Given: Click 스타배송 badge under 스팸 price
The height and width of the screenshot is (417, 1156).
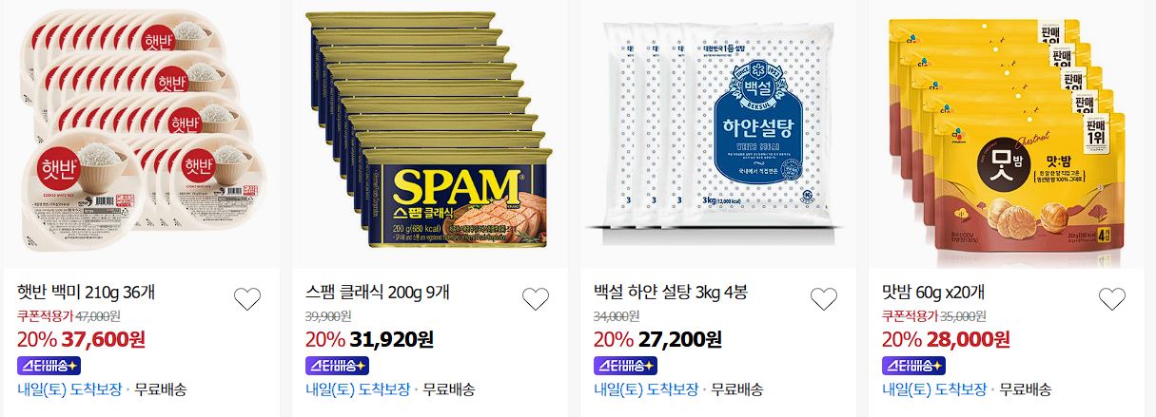Looking at the screenshot, I should point(337,365).
